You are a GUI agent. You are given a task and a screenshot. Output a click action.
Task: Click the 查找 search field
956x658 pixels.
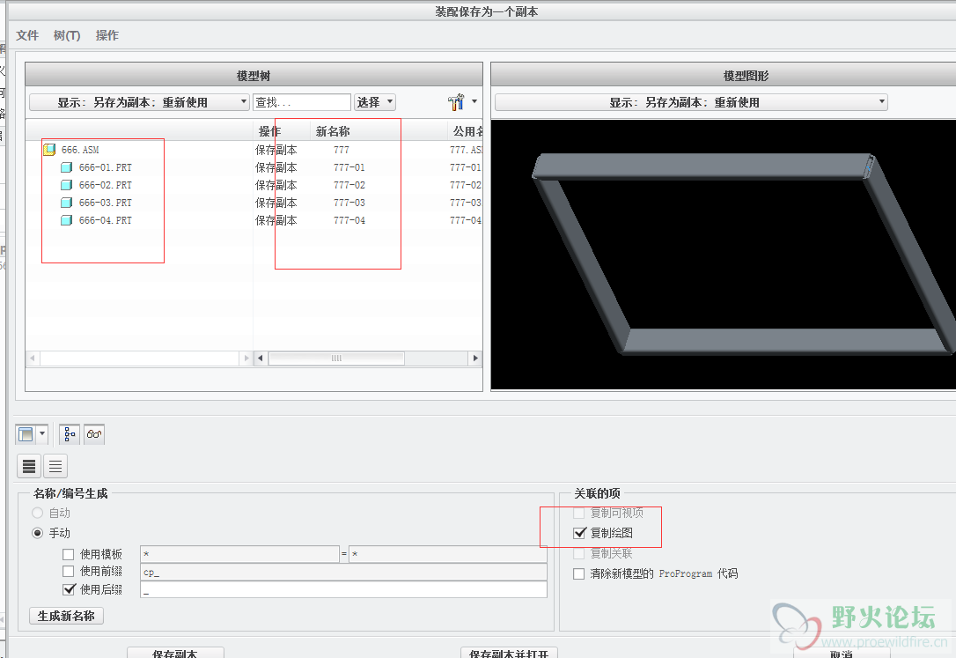pos(302,102)
